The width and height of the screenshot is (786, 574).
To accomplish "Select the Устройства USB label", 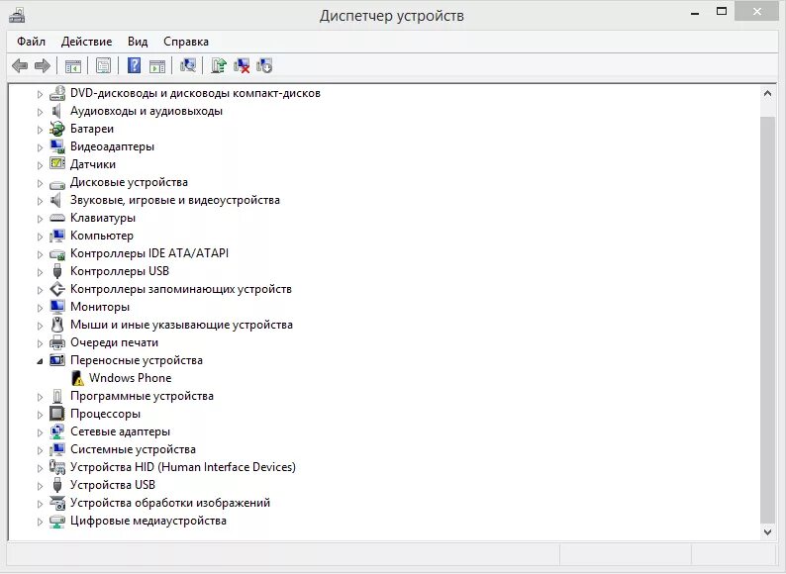I will pyautogui.click(x=113, y=485).
